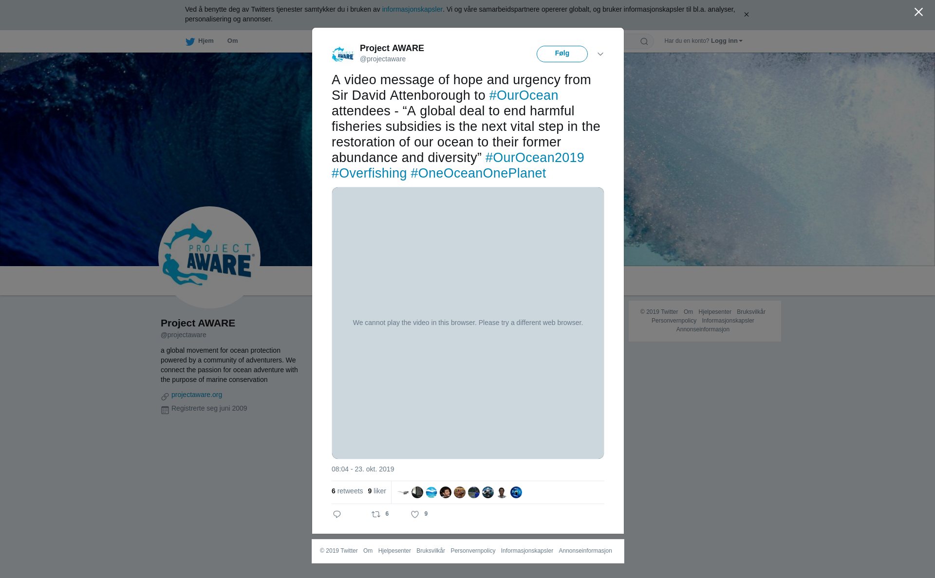
Task: Click the #OurOcean2019 hashtag
Action: (535, 158)
